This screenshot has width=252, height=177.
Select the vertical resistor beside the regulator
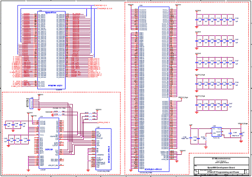[206, 139]
